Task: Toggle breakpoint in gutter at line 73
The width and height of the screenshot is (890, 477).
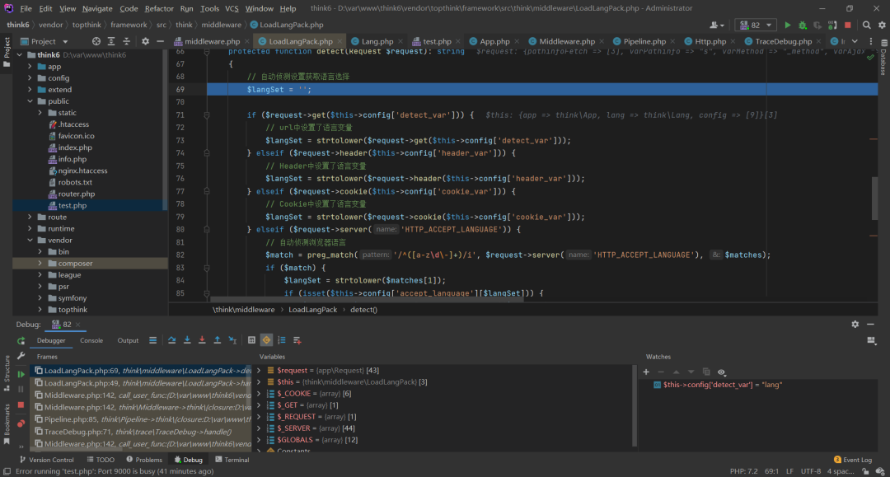Action: 195,141
